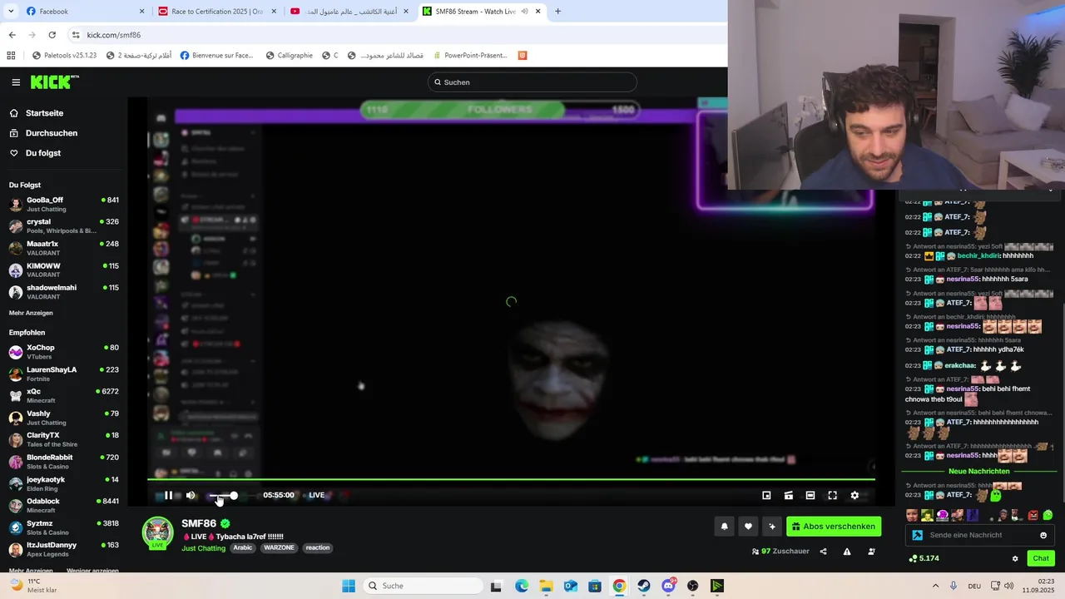The image size is (1065, 599).
Task: Click the user icon next to report
Action: click(x=871, y=551)
